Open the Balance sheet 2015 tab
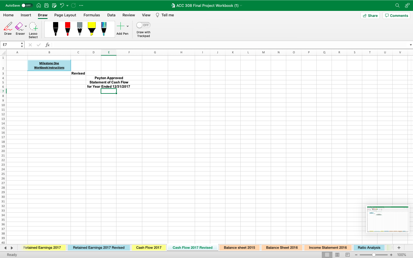 (239, 248)
